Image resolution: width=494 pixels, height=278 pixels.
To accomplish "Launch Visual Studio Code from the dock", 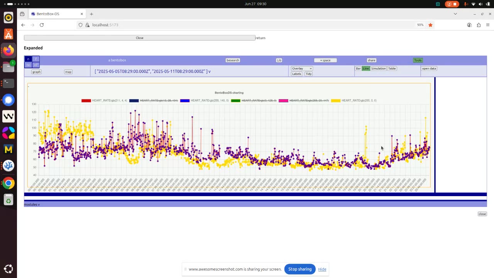I will point(8,165).
